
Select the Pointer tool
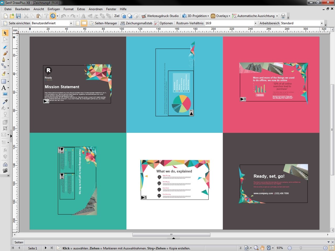[x=5, y=33]
